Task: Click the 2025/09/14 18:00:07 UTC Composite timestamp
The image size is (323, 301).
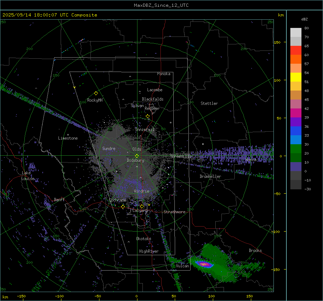Action: click(50, 15)
